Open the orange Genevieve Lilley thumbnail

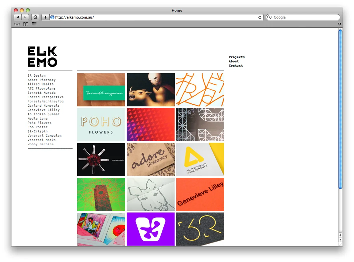(200, 194)
